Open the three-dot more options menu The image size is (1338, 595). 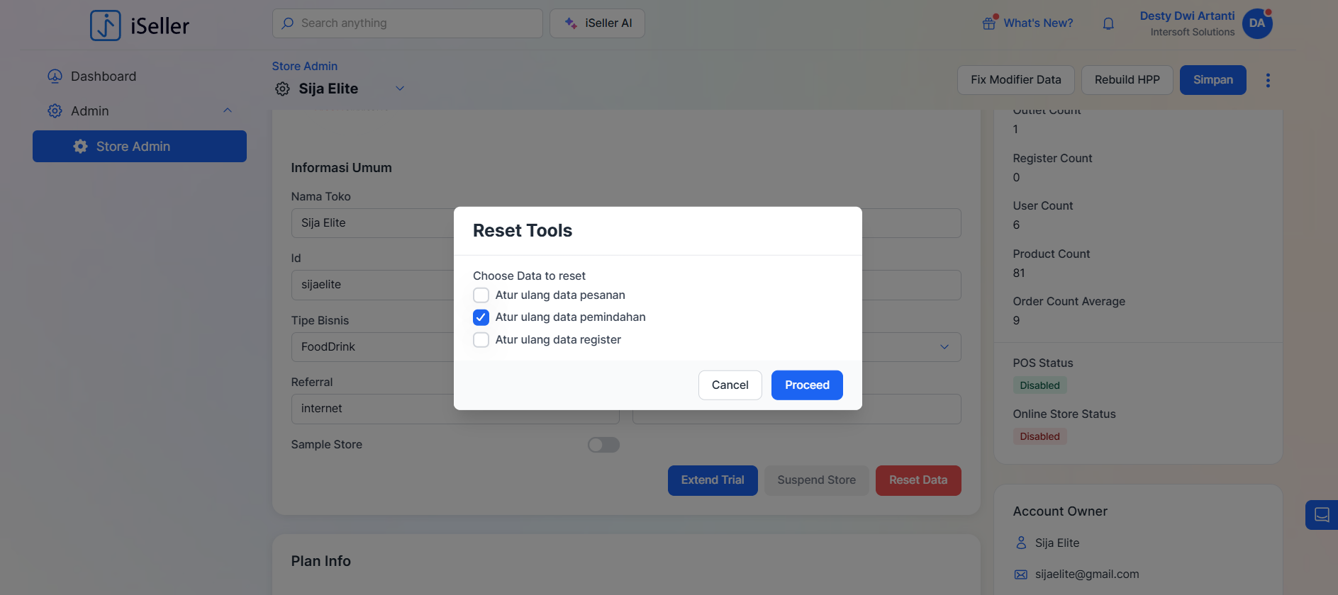point(1268,80)
